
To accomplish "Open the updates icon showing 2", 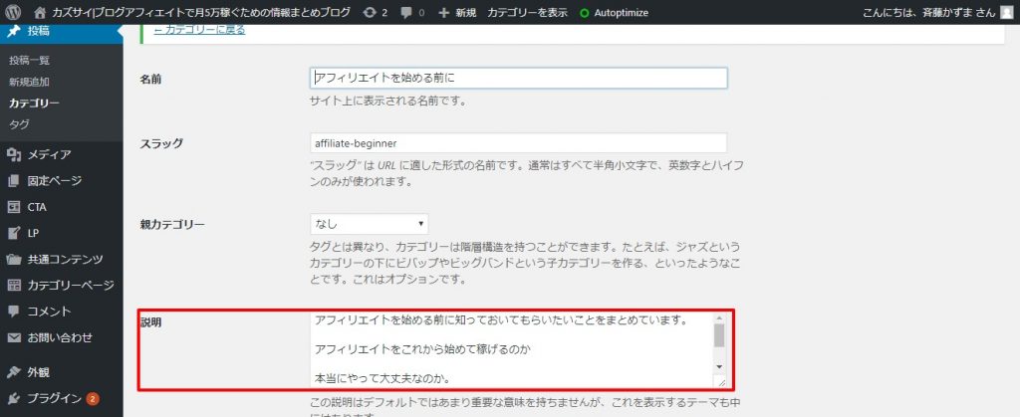I will [370, 12].
